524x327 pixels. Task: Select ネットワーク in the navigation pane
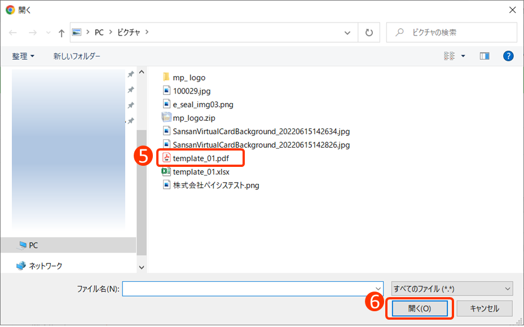pos(45,266)
